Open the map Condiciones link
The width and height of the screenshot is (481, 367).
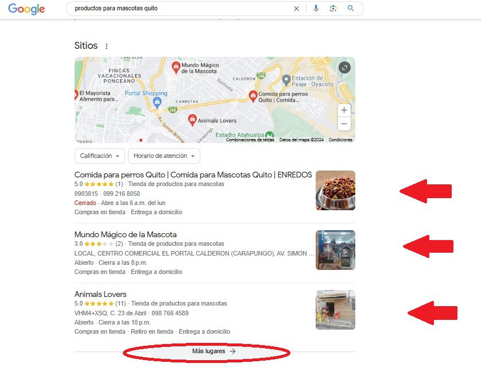pyautogui.click(x=340, y=140)
